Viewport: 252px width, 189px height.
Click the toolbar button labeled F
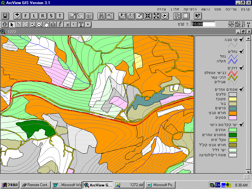tap(26, 16)
